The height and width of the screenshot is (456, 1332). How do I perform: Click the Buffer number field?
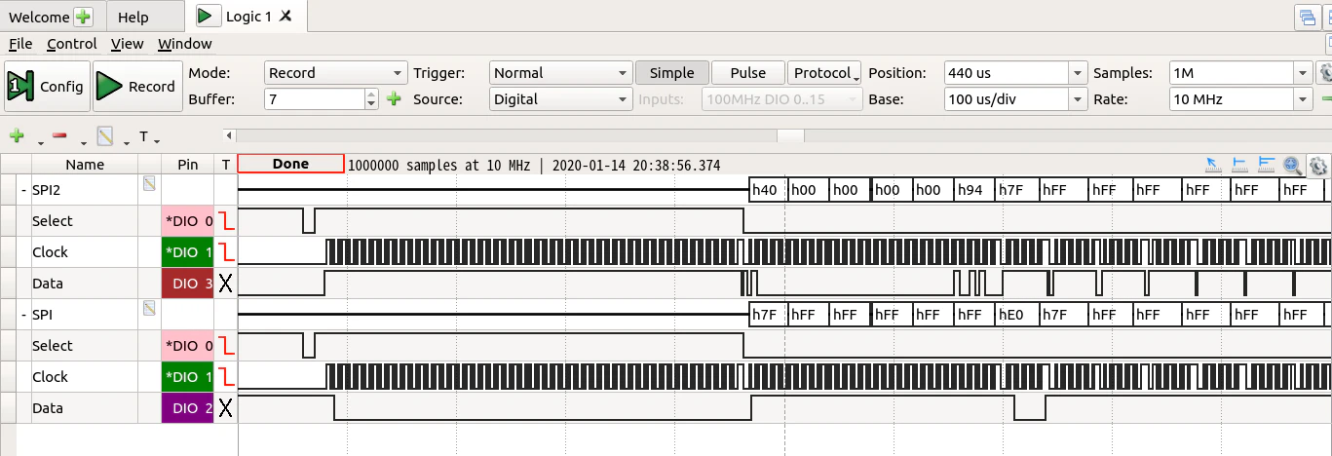(314, 98)
